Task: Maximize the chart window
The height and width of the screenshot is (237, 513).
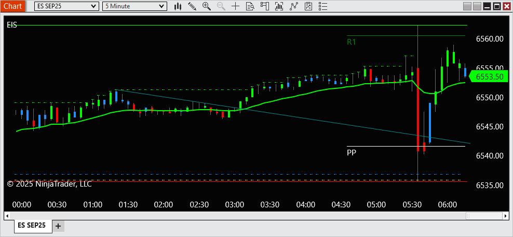Action: (x=496, y=6)
